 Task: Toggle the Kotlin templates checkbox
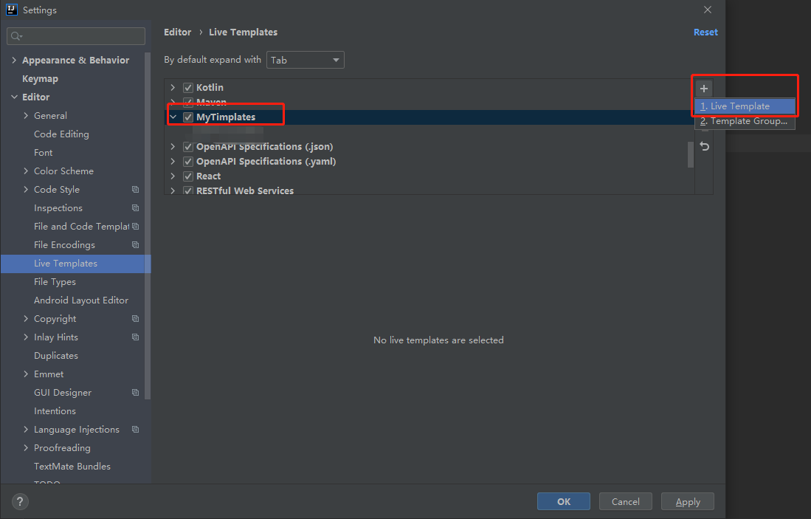pyautogui.click(x=188, y=87)
